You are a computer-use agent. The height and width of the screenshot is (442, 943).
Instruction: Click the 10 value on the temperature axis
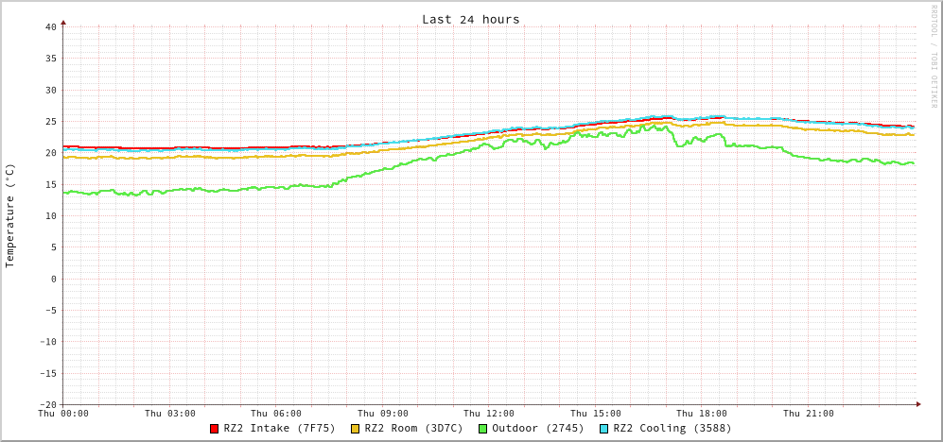point(50,215)
